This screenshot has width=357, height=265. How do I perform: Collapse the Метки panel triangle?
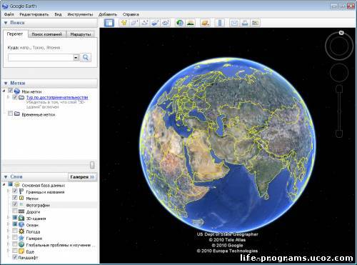click(6, 84)
